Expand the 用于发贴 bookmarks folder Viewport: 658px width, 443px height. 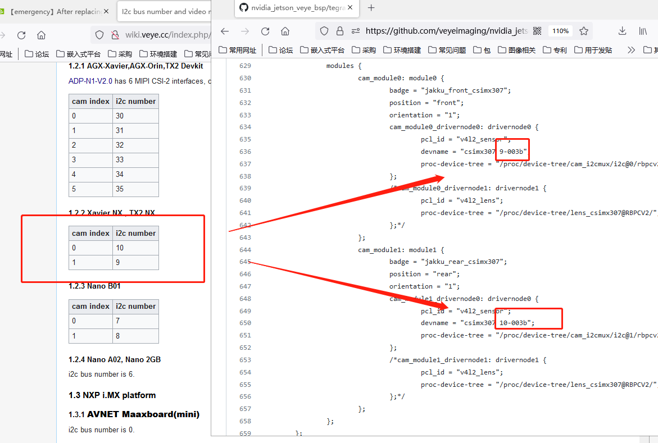(593, 50)
